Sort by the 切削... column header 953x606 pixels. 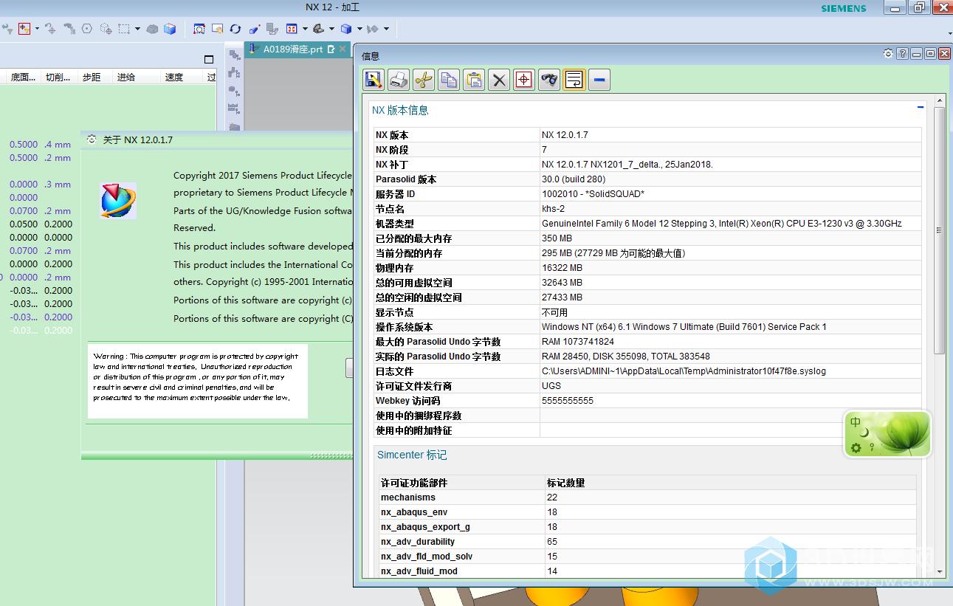point(58,77)
